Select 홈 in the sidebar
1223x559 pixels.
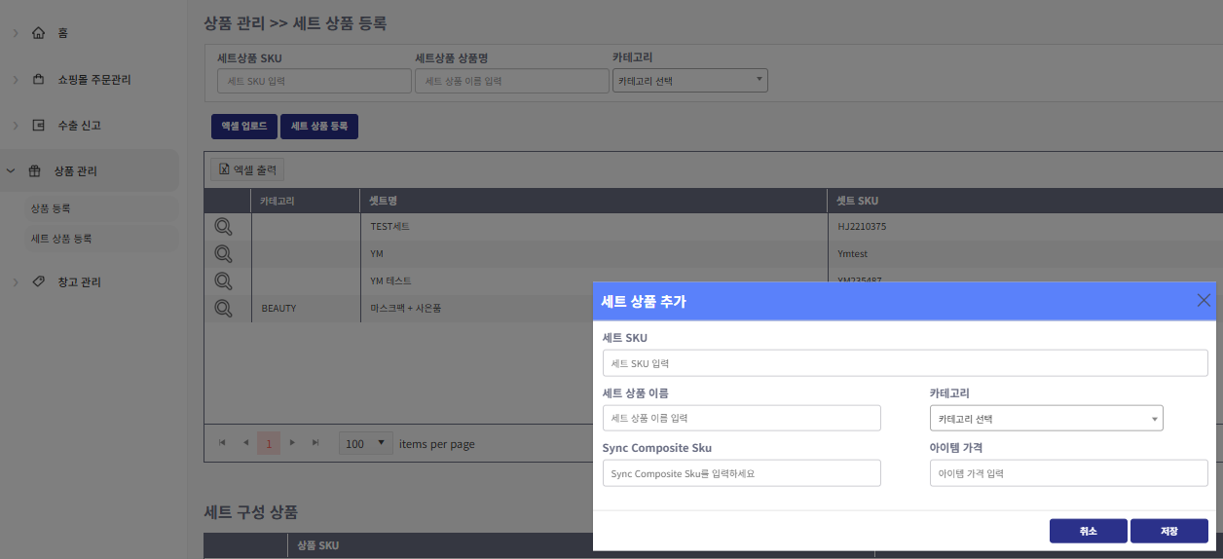coord(62,33)
